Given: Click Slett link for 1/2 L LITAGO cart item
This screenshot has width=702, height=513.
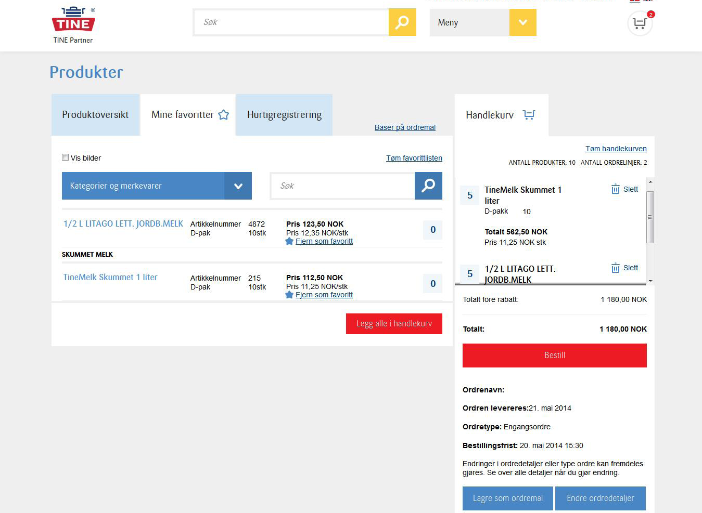Looking at the screenshot, I should point(631,268).
